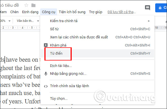Open the Chèn menu

point(14,12)
